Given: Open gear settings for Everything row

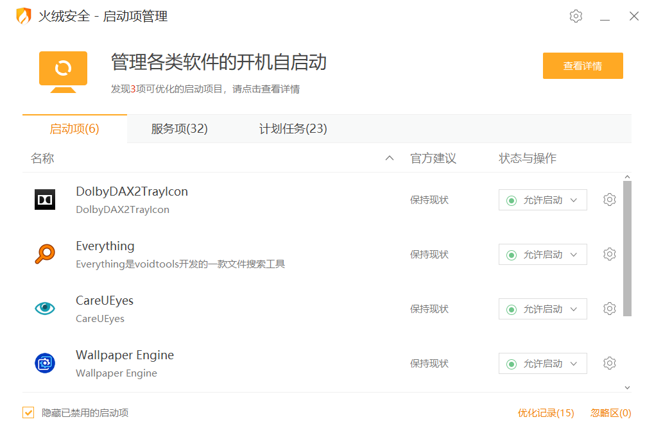Looking at the screenshot, I should (609, 254).
